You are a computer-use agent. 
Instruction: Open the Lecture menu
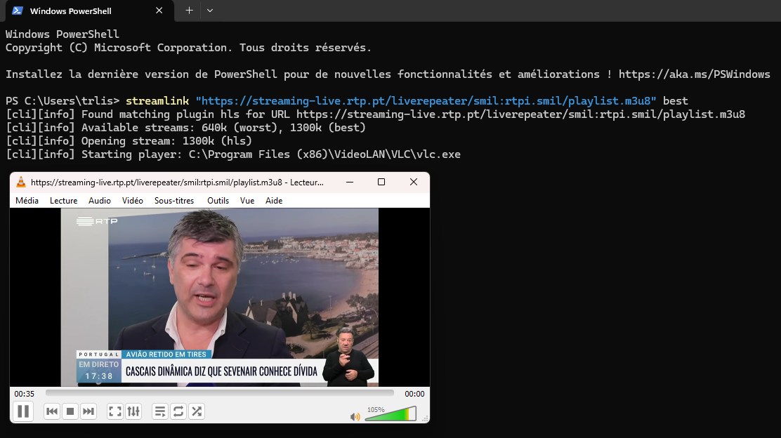click(63, 201)
